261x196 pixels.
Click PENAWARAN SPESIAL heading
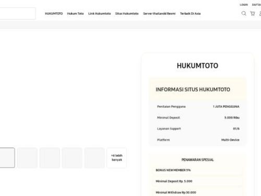(x=197, y=160)
